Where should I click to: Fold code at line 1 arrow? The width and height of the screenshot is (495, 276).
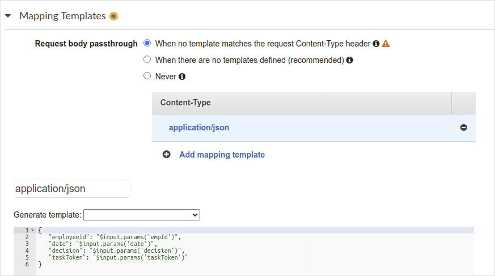tap(32, 230)
